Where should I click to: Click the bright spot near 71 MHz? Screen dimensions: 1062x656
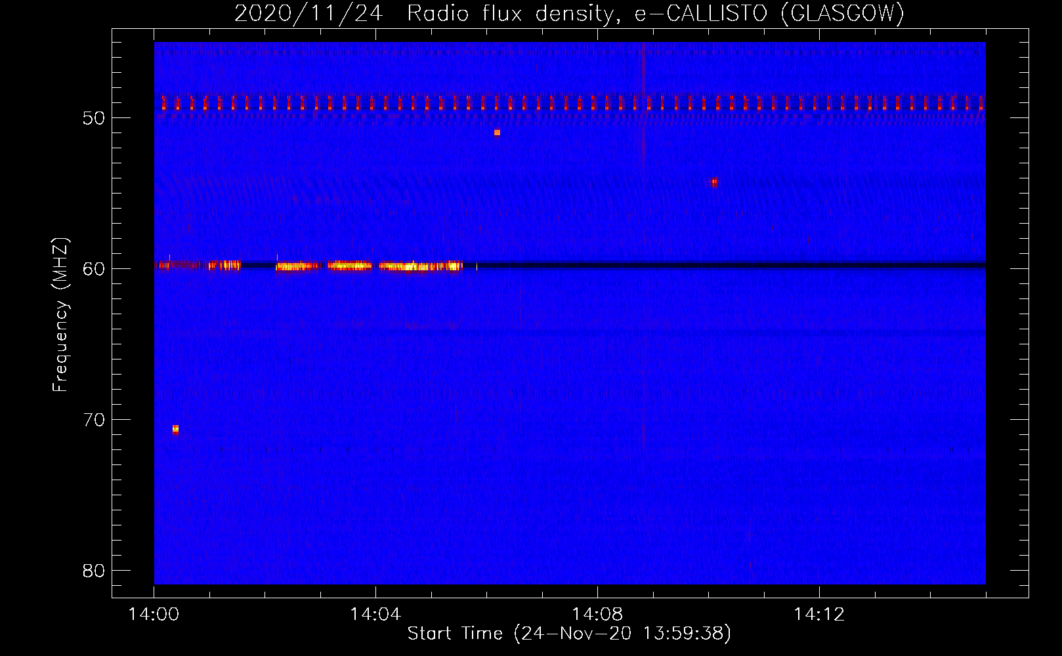pyautogui.click(x=175, y=430)
